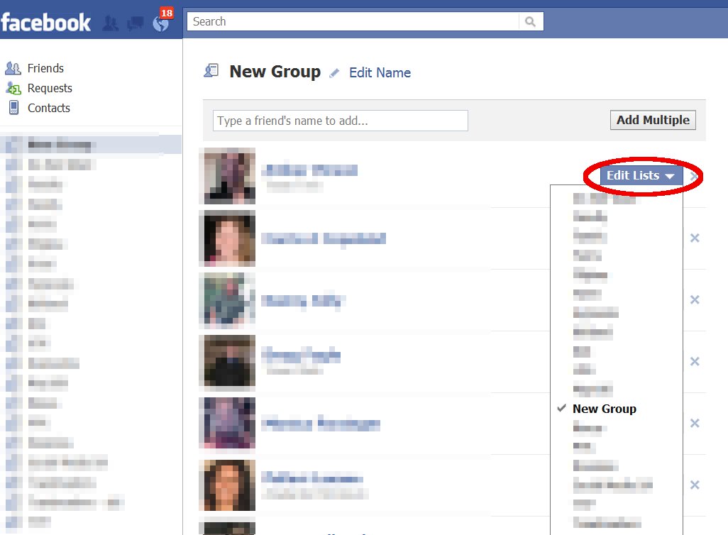Viewport: 728px width, 535px height.
Task: Open the first friend's blurred name link
Action: click(309, 170)
